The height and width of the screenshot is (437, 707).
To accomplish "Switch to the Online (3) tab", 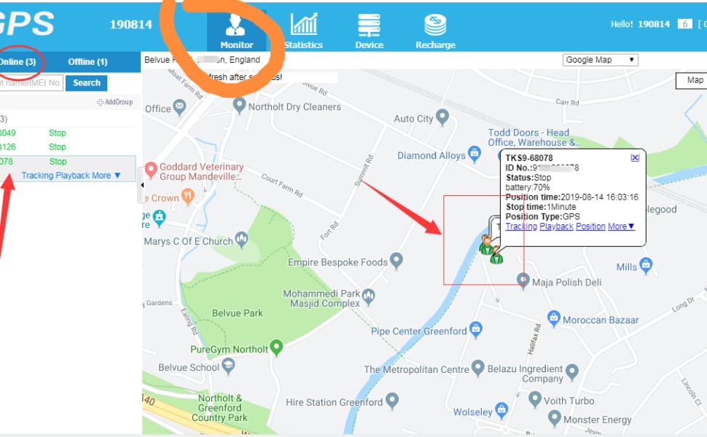I will [x=17, y=62].
